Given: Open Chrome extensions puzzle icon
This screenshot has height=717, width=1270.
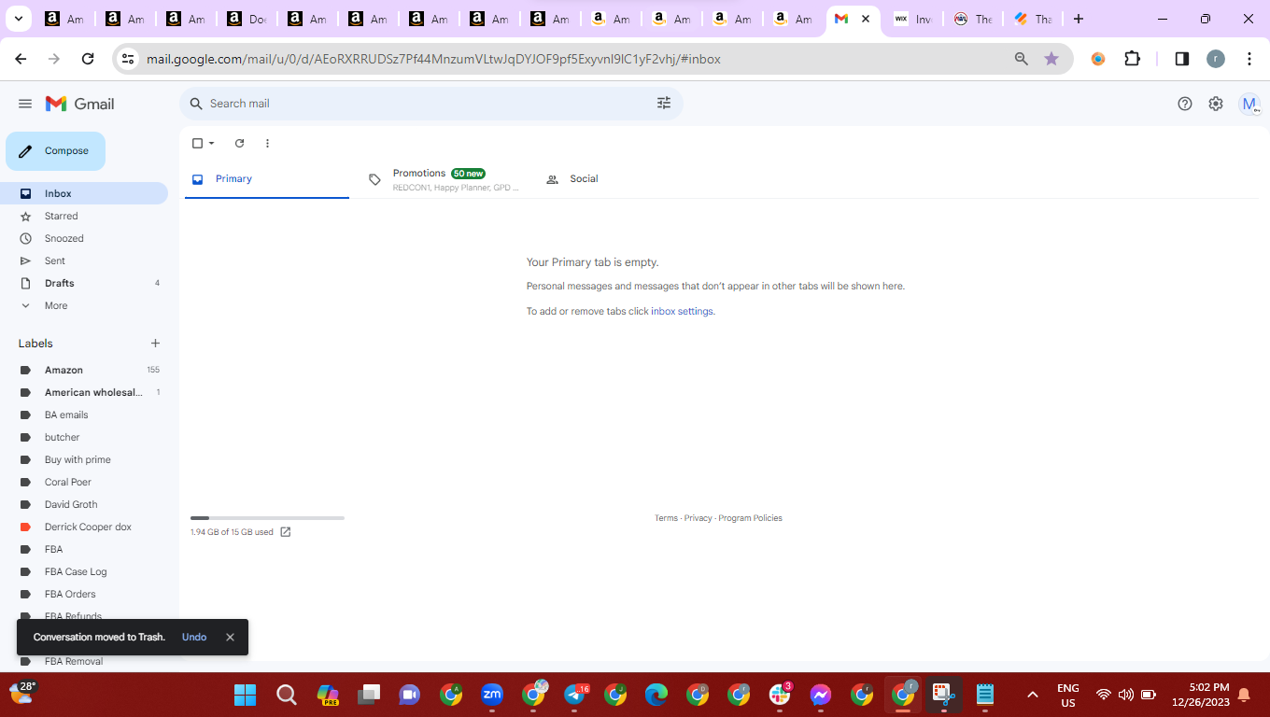Looking at the screenshot, I should [x=1133, y=59].
